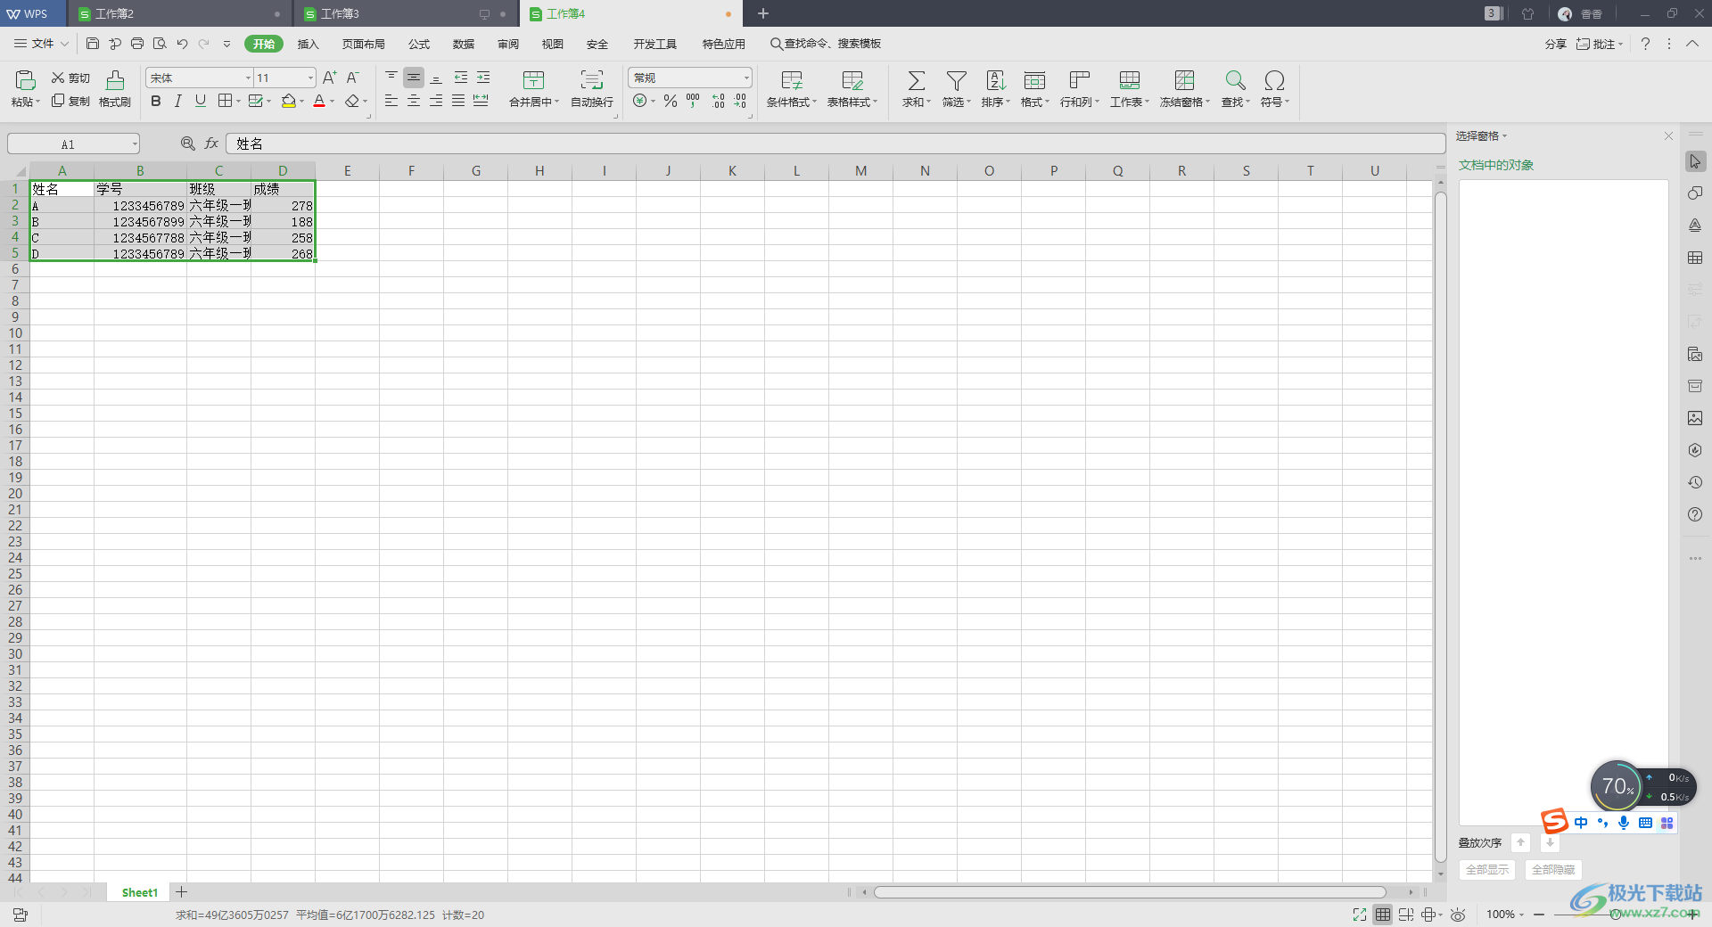Toggle Italic formatting
Screen dimensions: 1712x927
pos(178,101)
